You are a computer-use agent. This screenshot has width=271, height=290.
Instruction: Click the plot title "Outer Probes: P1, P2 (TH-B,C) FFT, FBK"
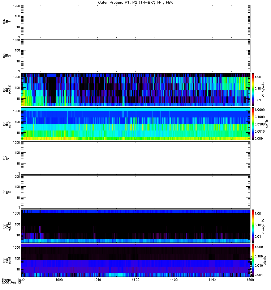(135, 3)
